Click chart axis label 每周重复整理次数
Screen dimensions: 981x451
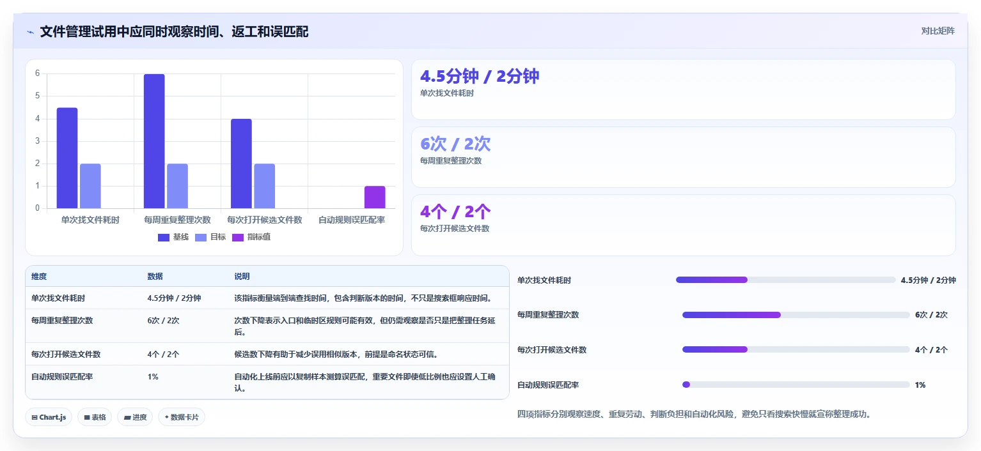point(177,220)
